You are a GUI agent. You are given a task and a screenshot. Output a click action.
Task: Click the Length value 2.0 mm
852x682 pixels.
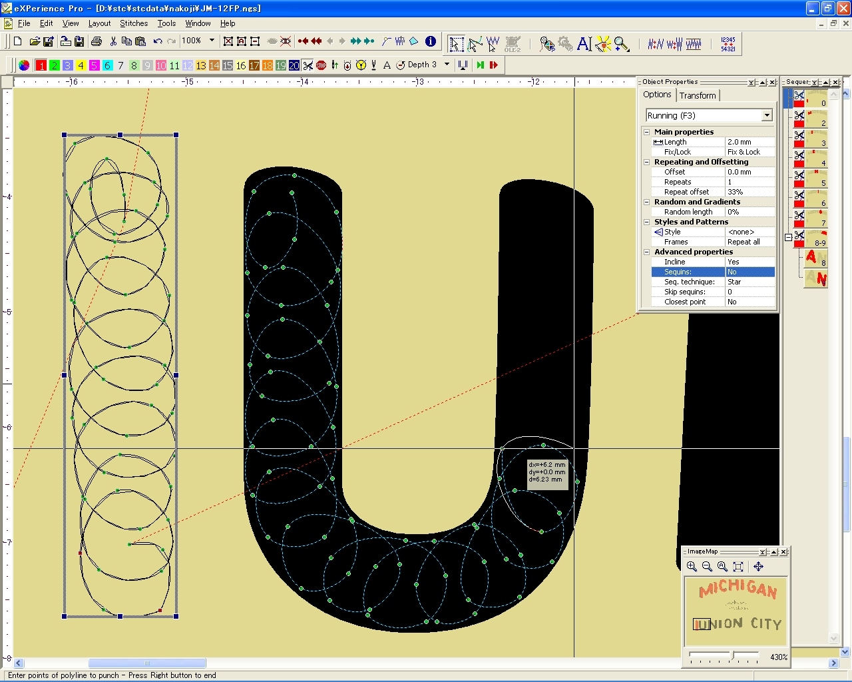(750, 142)
